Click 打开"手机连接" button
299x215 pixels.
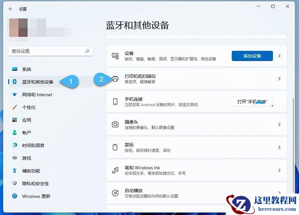click(252, 102)
